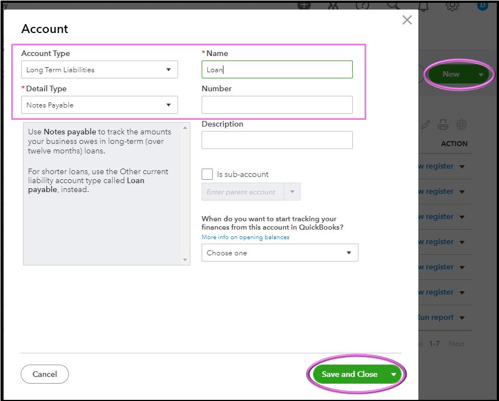Click into the Number input field
The image size is (499, 401).
point(277,105)
